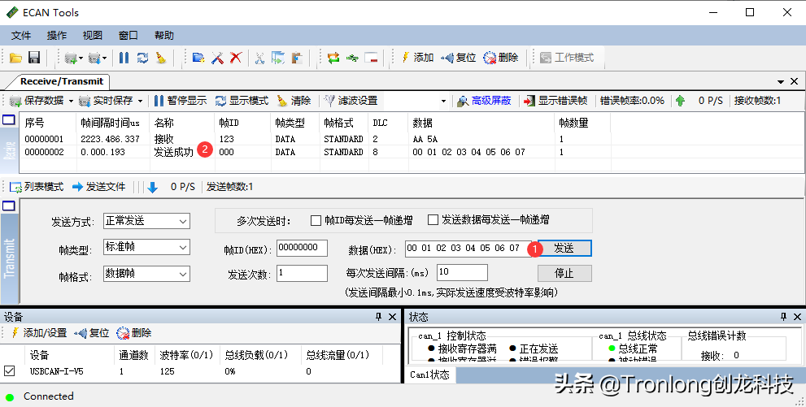Open the 窗口 menu
Viewport: 806px width, 407px height.
pyautogui.click(x=128, y=36)
